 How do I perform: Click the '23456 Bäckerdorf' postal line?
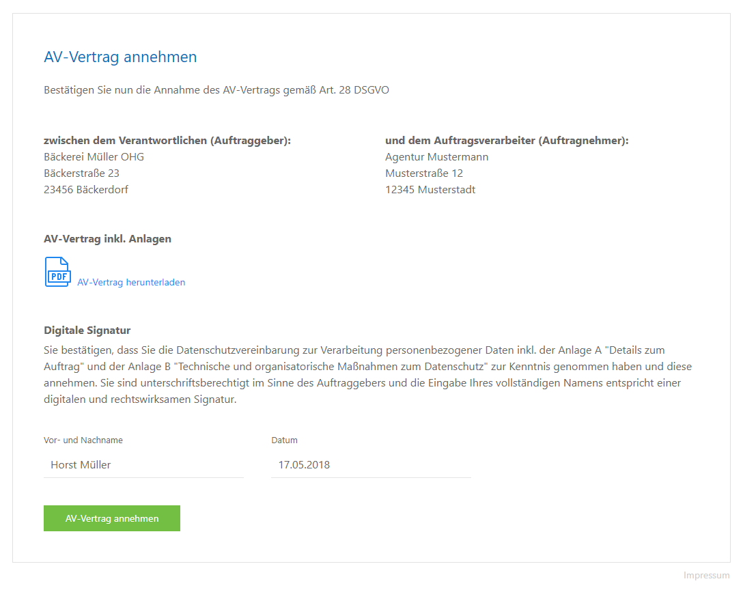pyautogui.click(x=86, y=190)
